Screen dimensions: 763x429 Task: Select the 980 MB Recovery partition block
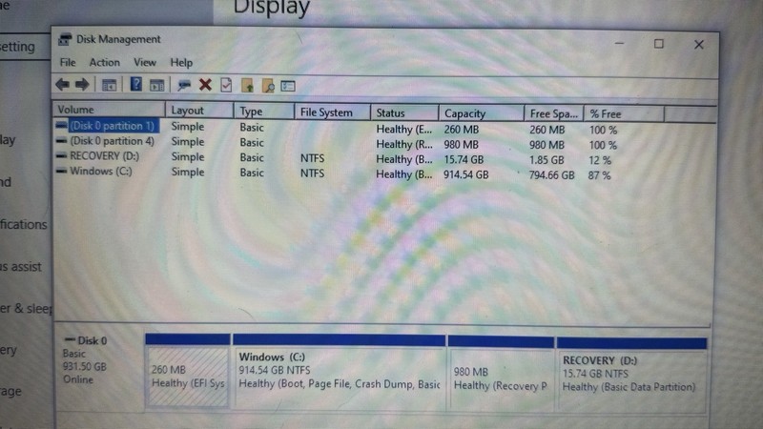pyautogui.click(x=502, y=374)
